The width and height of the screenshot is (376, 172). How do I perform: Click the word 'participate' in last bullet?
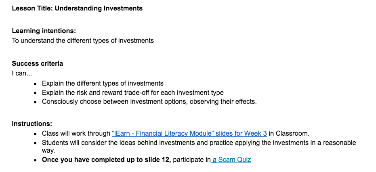pos(189,160)
